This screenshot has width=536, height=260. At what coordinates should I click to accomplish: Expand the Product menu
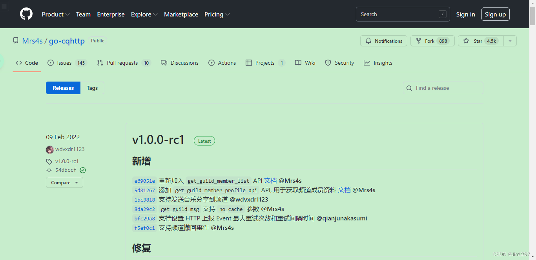click(x=56, y=14)
